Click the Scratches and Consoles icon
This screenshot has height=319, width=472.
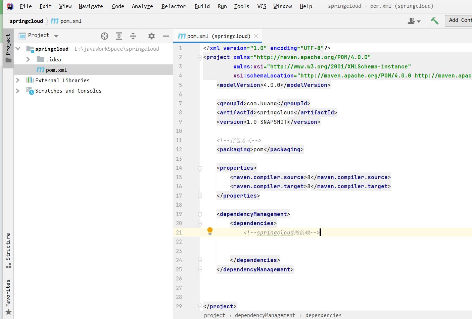click(x=30, y=91)
